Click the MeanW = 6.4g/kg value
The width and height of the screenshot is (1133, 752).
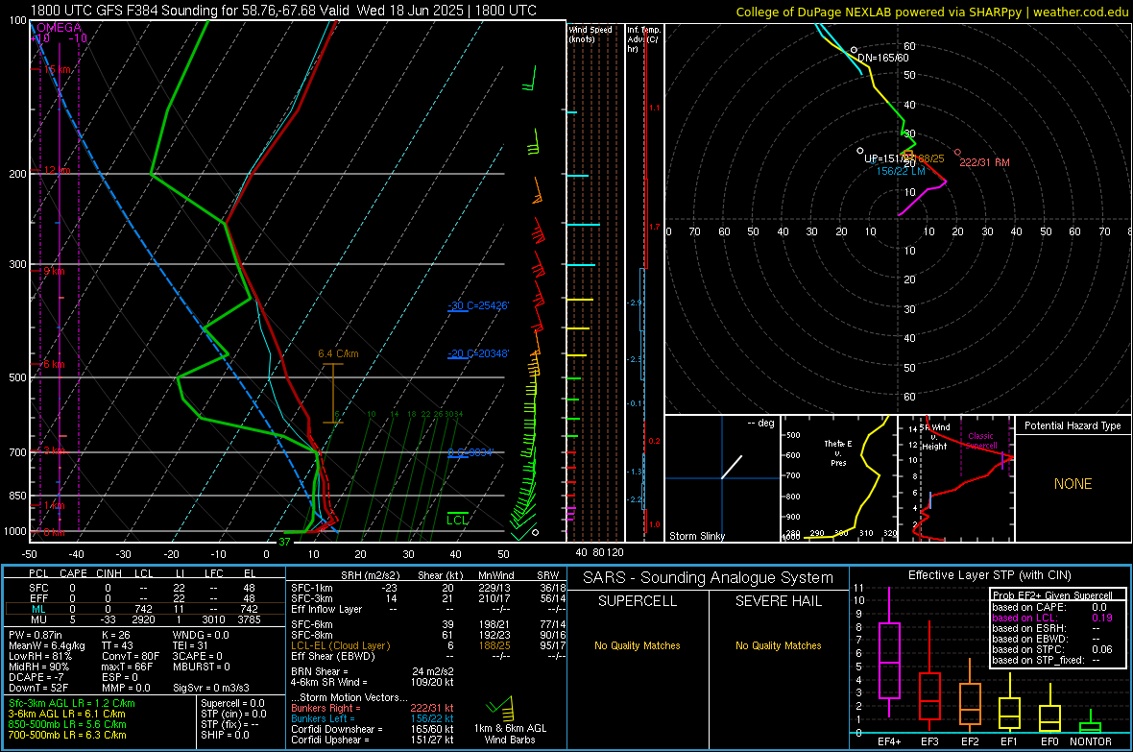tap(47, 645)
